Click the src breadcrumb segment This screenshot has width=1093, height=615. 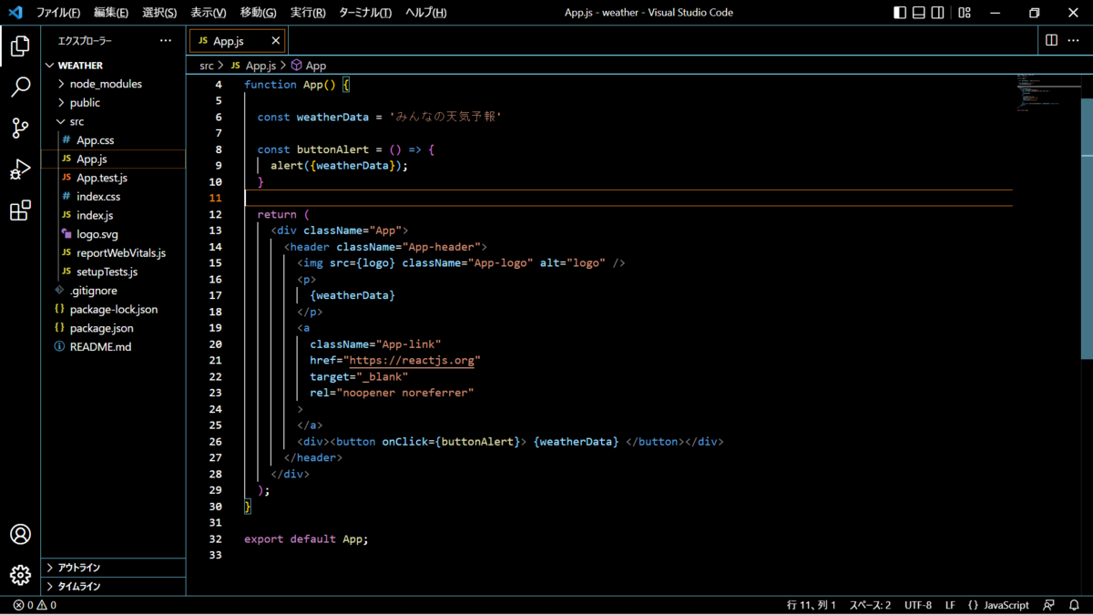[x=207, y=66]
